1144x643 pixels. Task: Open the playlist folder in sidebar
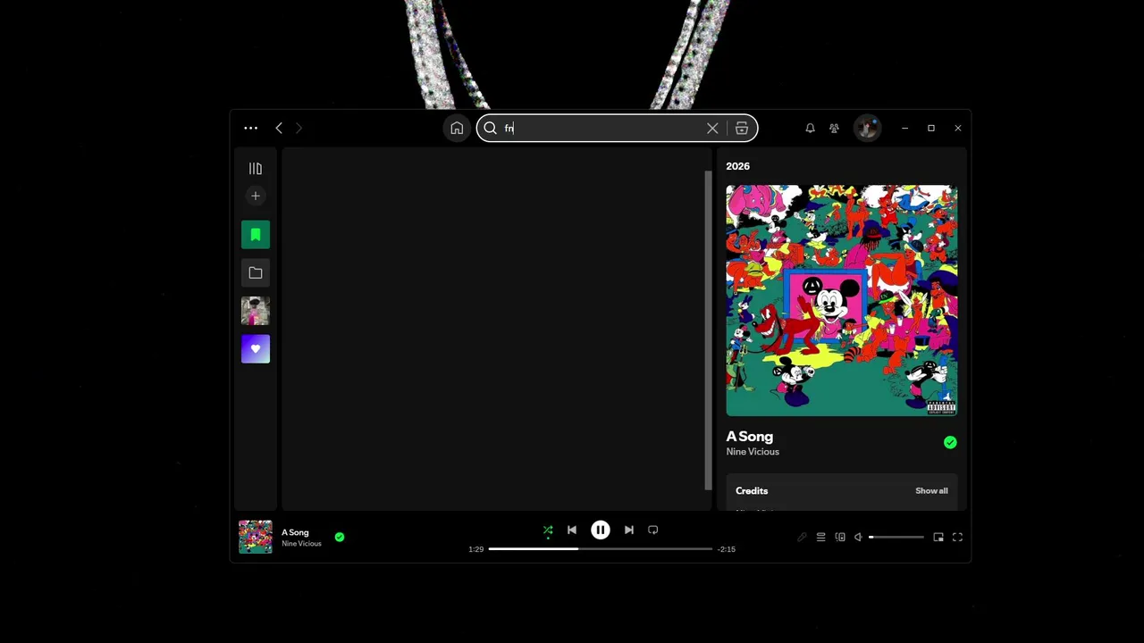256,272
